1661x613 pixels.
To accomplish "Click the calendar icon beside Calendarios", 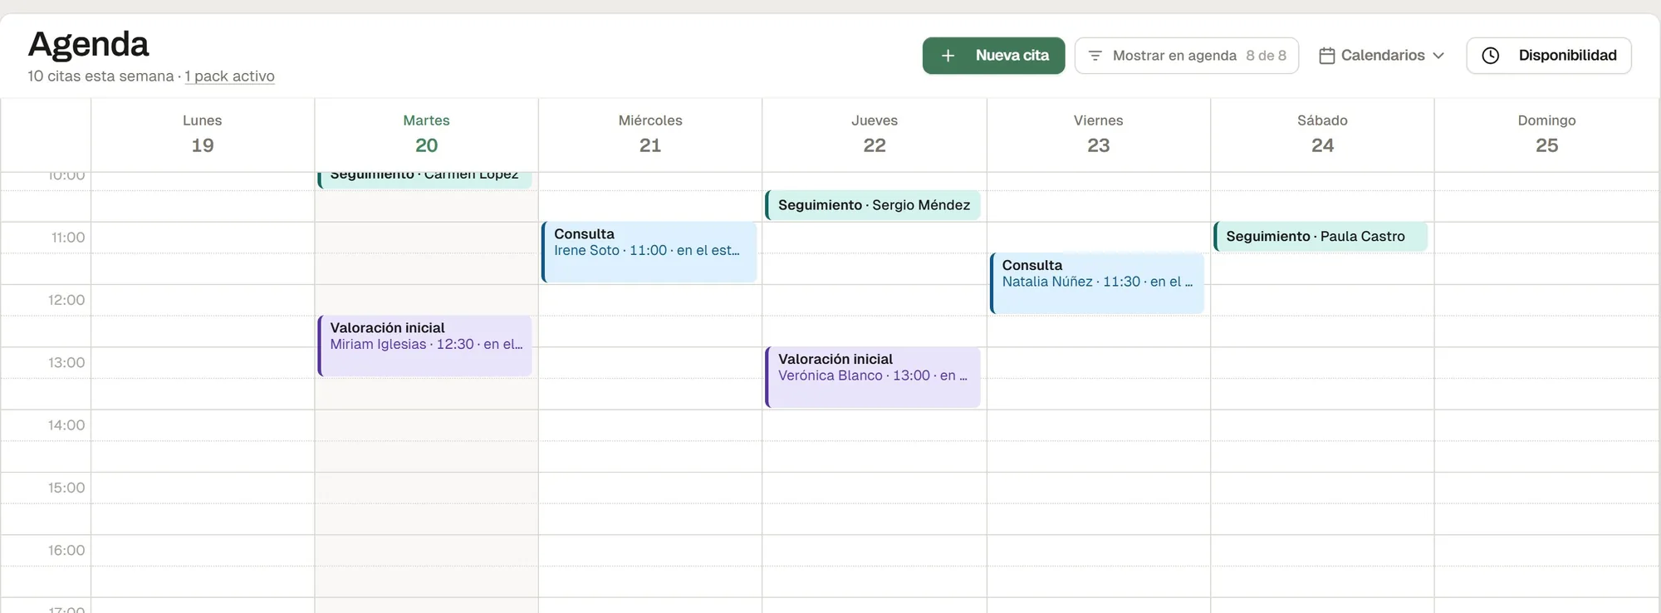I will coord(1327,56).
